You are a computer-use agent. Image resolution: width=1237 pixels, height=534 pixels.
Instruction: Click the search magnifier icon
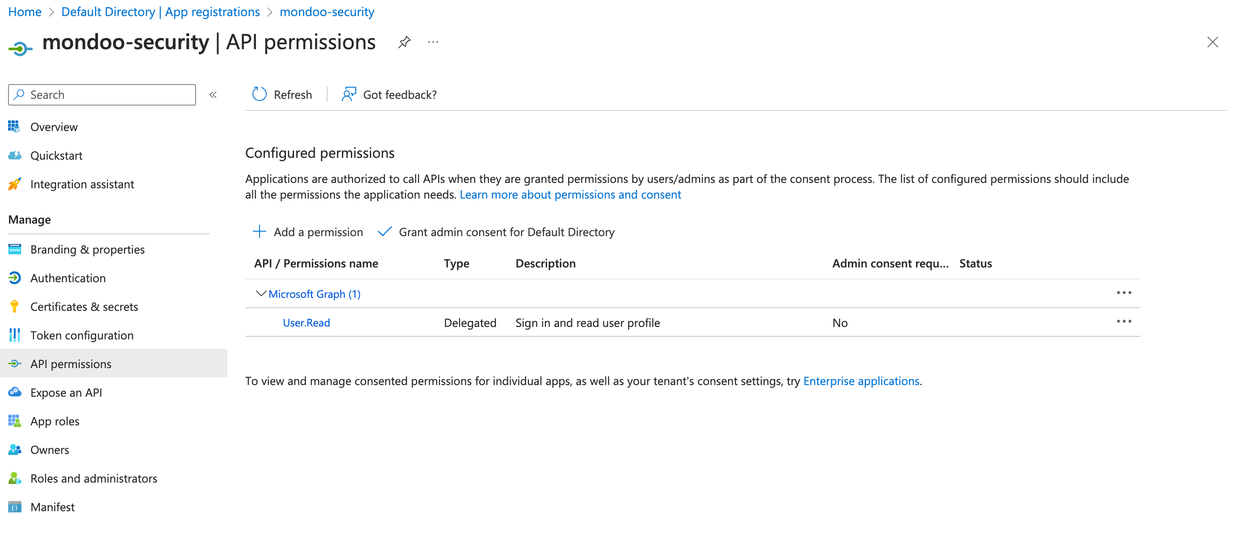coord(19,94)
